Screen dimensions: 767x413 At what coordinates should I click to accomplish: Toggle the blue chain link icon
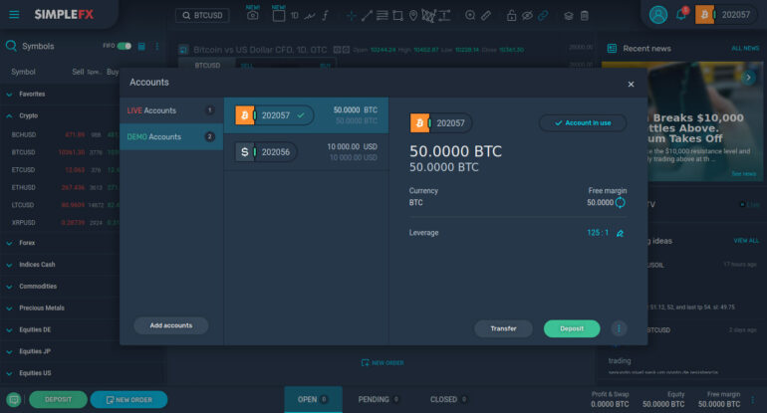(x=543, y=16)
